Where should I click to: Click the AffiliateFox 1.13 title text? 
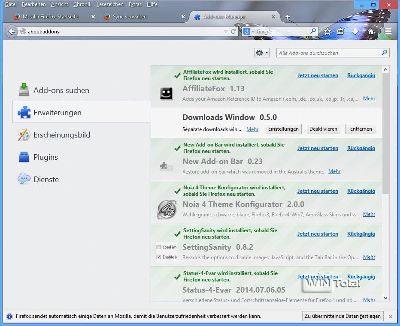213,88
